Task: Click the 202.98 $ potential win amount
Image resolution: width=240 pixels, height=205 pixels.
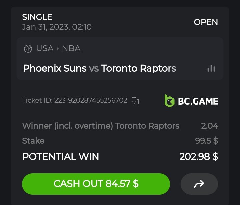Action: 199,156
